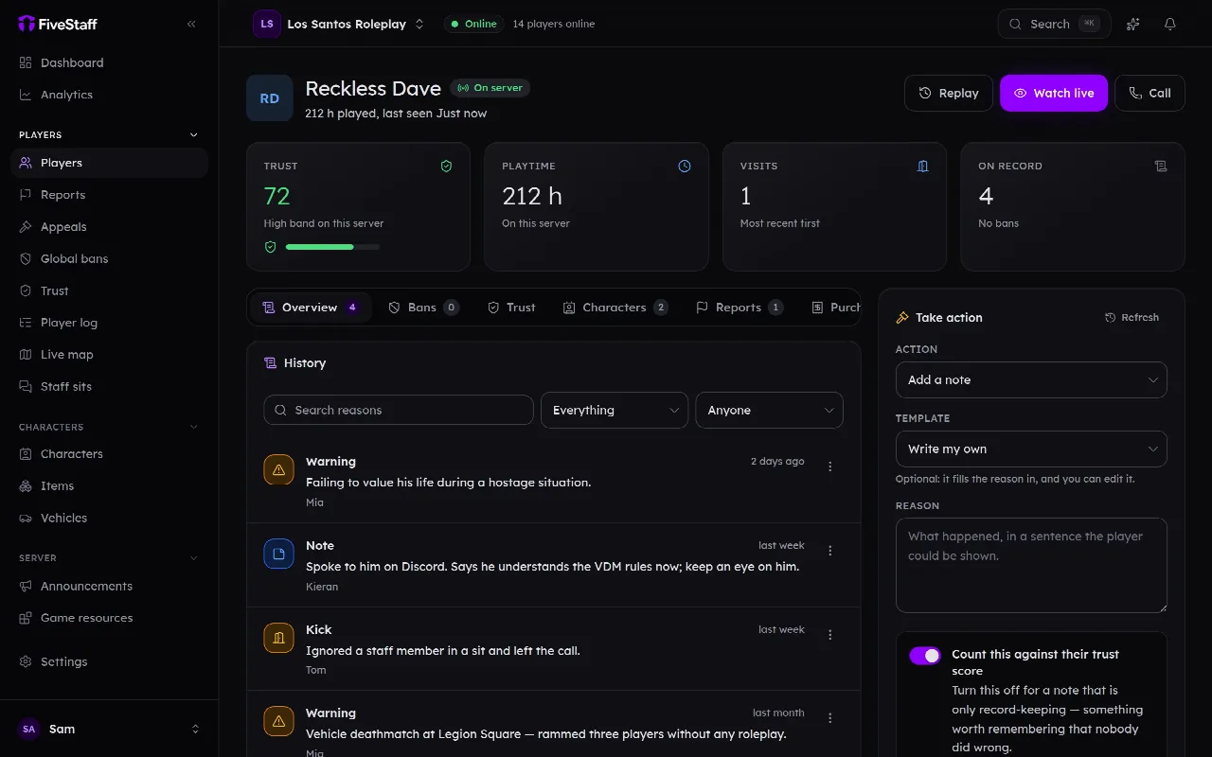The width and height of the screenshot is (1212, 757).
Task: Open the Los Santos Roleplay server switcher
Action: pyautogui.click(x=339, y=24)
